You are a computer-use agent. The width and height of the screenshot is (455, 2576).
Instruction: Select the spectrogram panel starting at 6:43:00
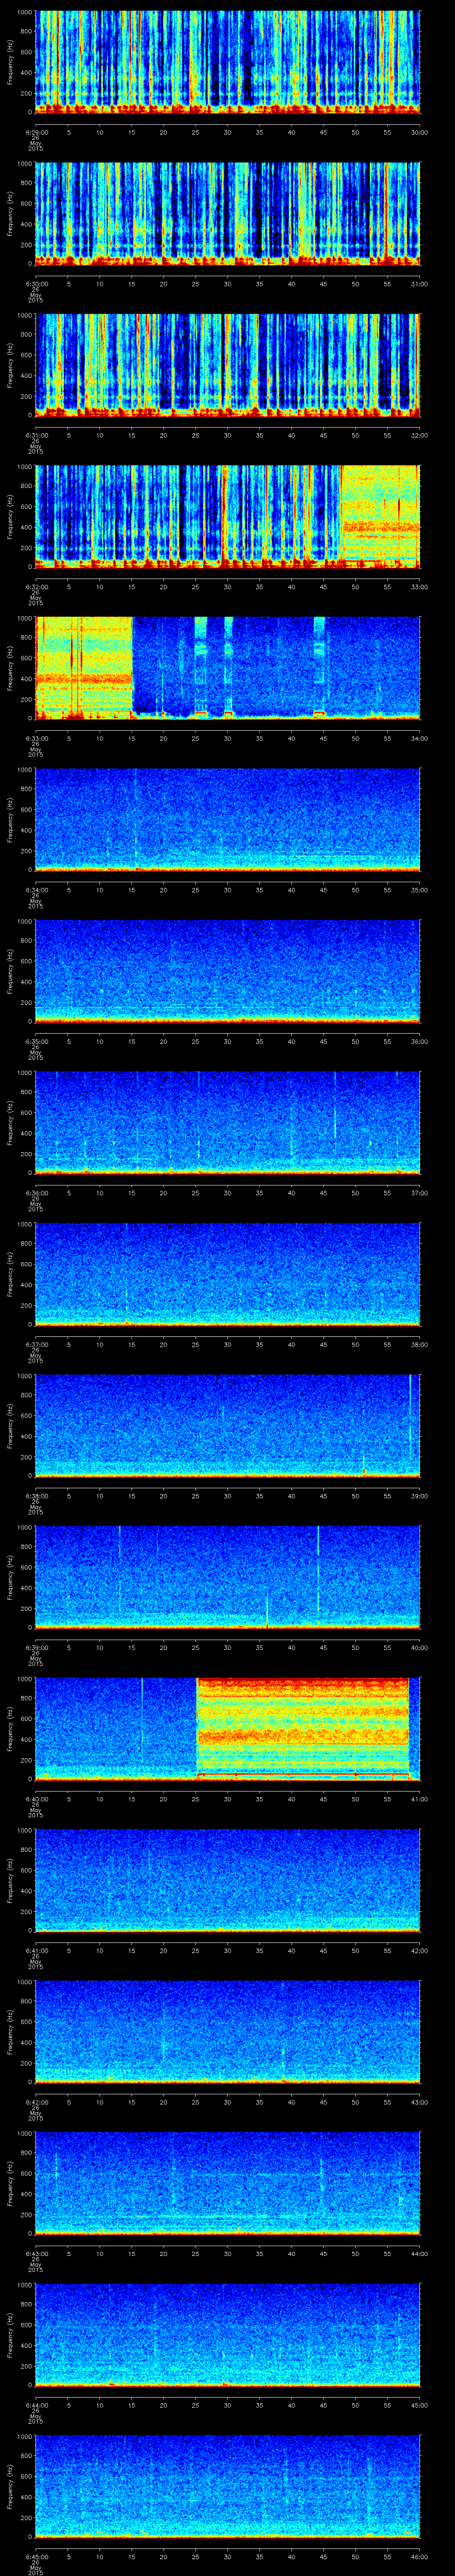pyautogui.click(x=227, y=2183)
